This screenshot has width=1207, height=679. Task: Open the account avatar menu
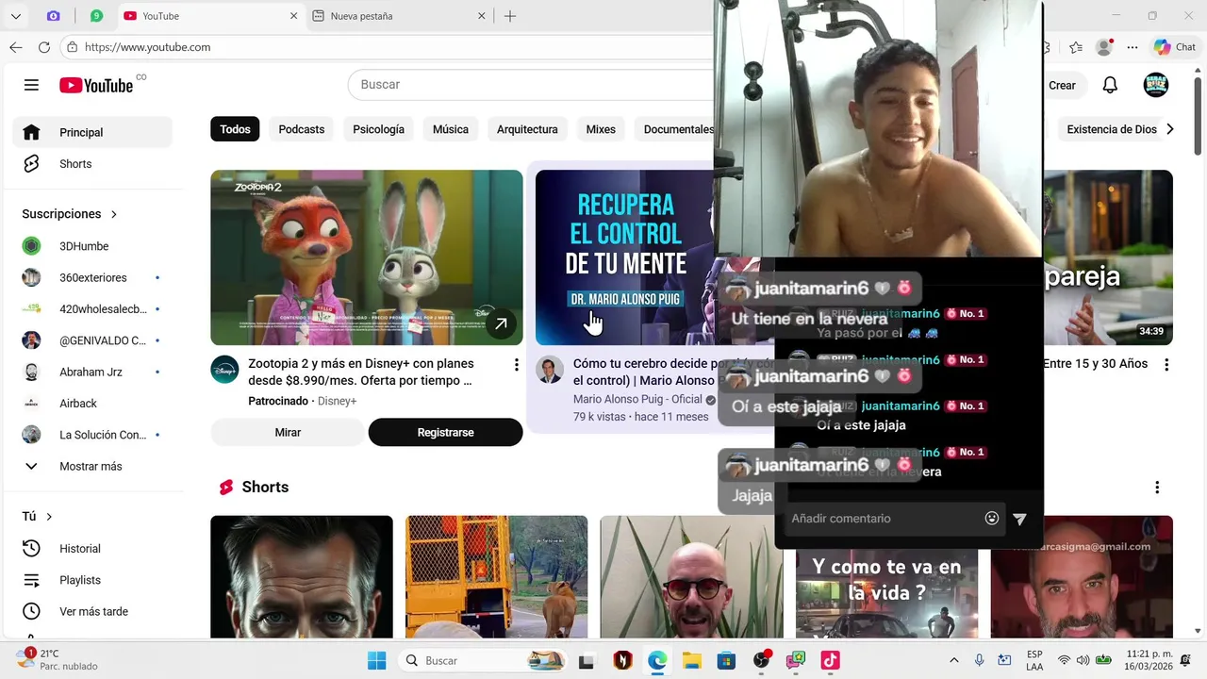(1156, 85)
